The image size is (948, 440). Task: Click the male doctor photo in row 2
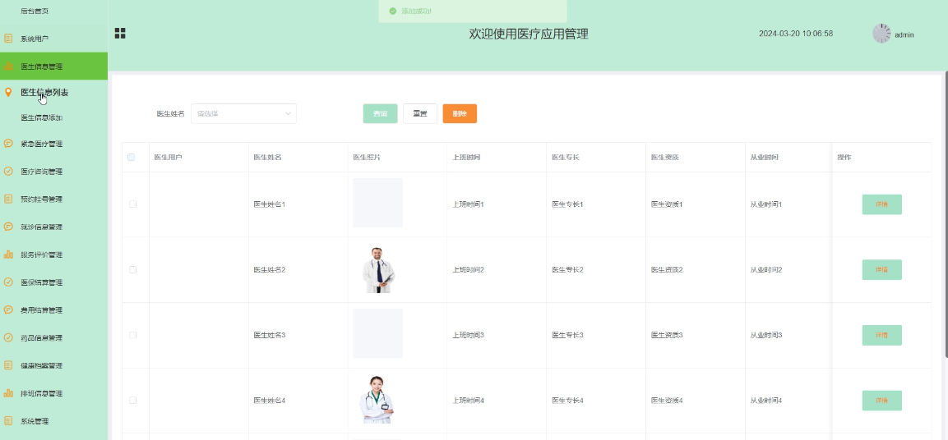(378, 270)
